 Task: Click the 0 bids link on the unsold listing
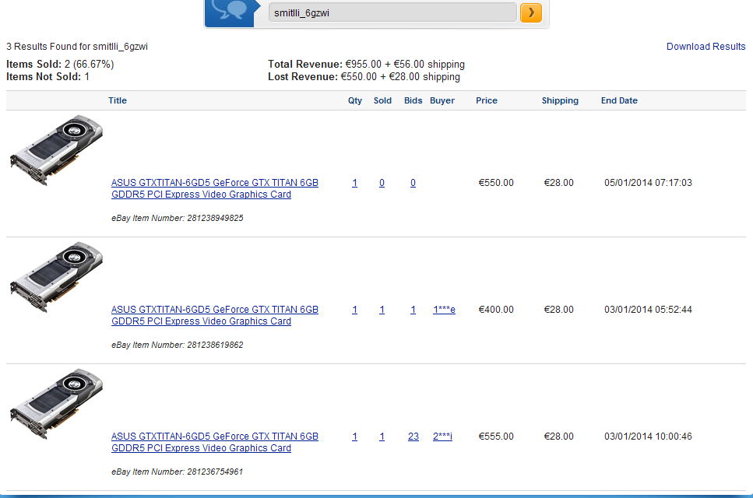[x=413, y=183]
